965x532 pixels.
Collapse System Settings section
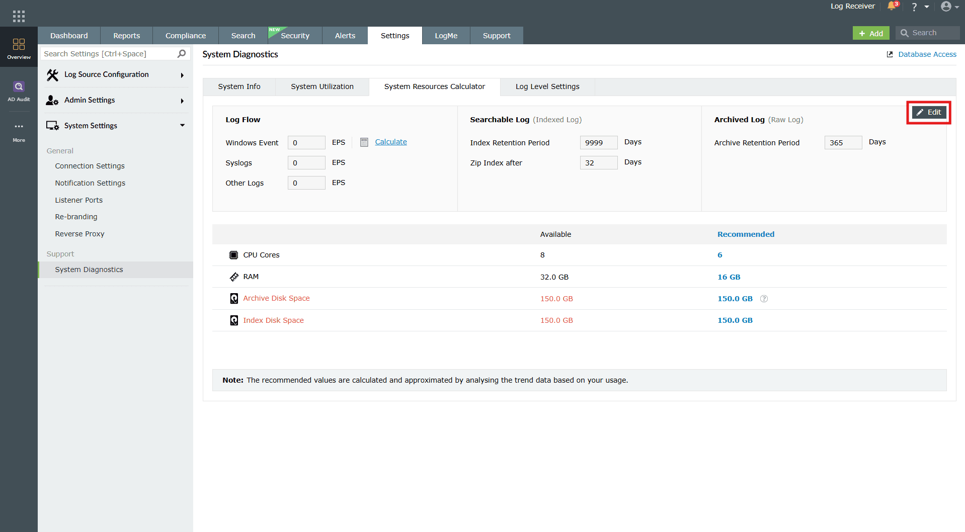pyautogui.click(x=115, y=126)
